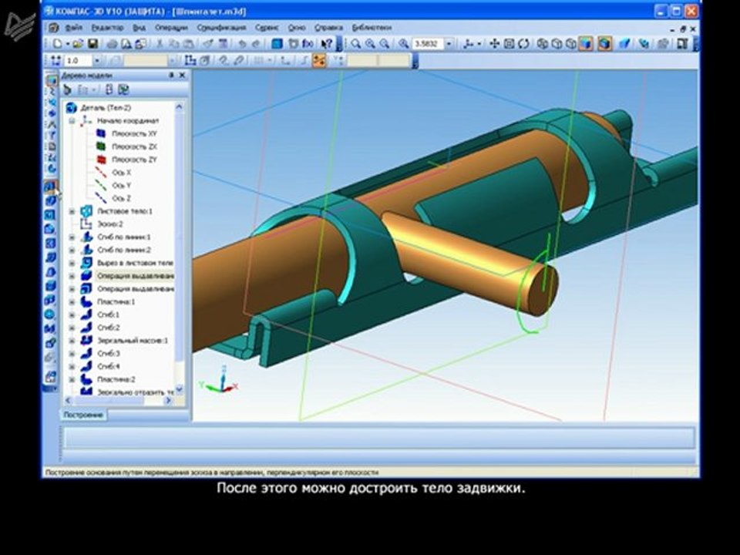Open the Orientation dropdown arrow
The height and width of the screenshot is (555, 740).
pos(479,44)
